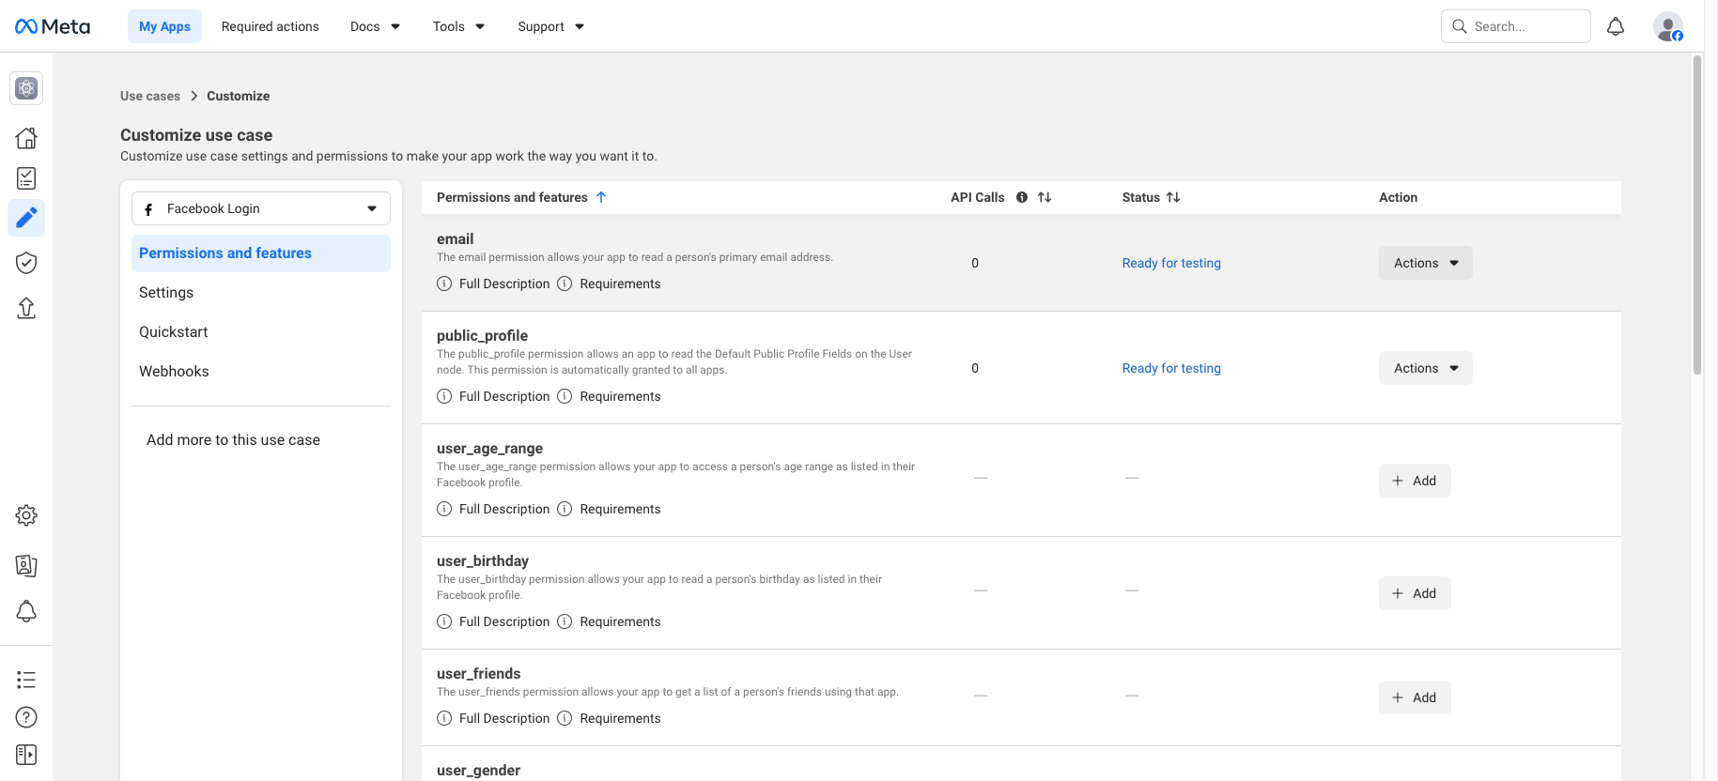Viewport: 1718px width, 781px height.
Task: Open App settings gear icon
Action: click(x=26, y=515)
